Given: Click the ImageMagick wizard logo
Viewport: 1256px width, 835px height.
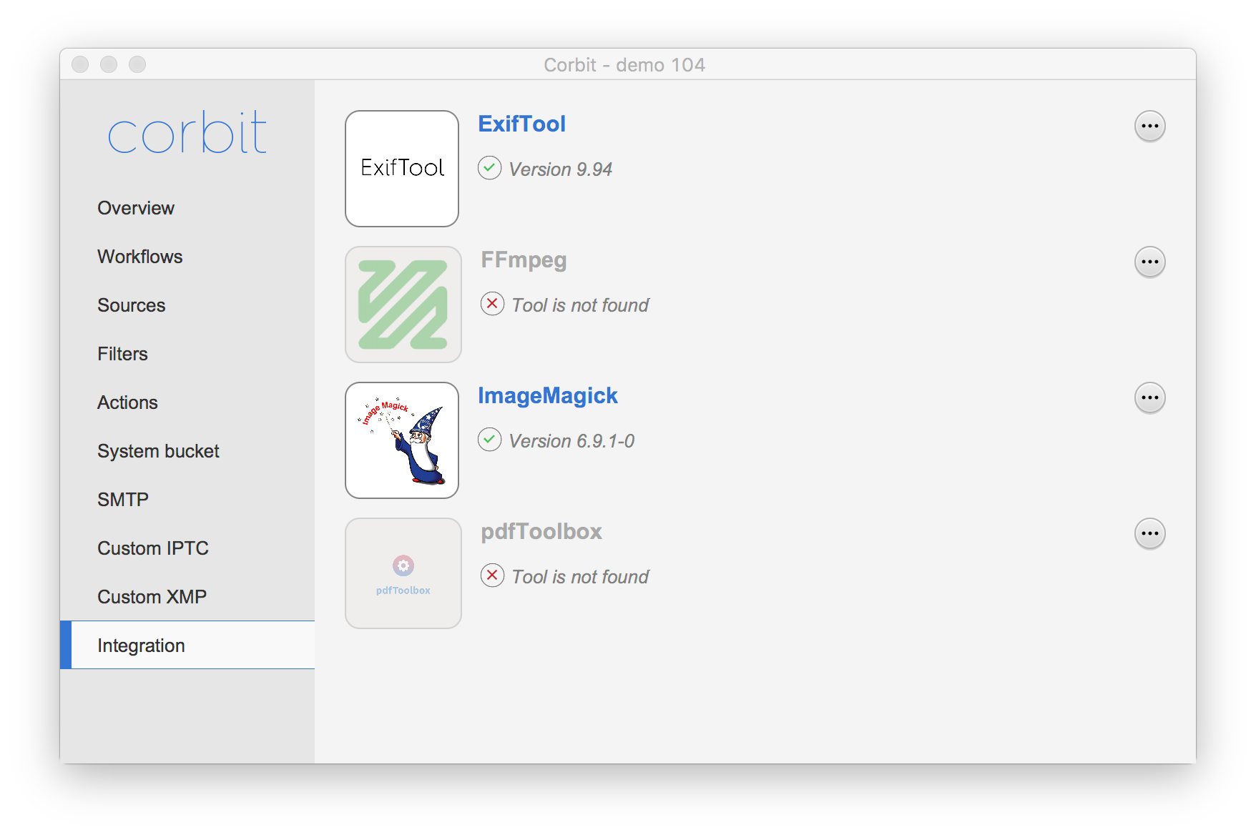Looking at the screenshot, I should (x=402, y=440).
